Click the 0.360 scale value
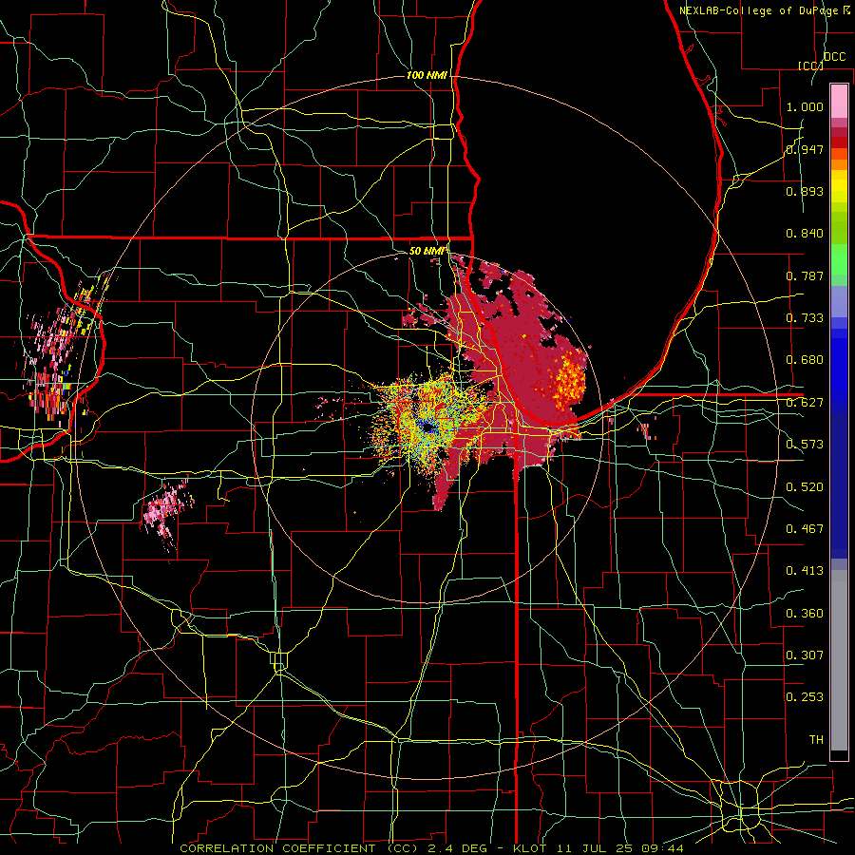Screen dimensions: 855x855 click(x=805, y=613)
